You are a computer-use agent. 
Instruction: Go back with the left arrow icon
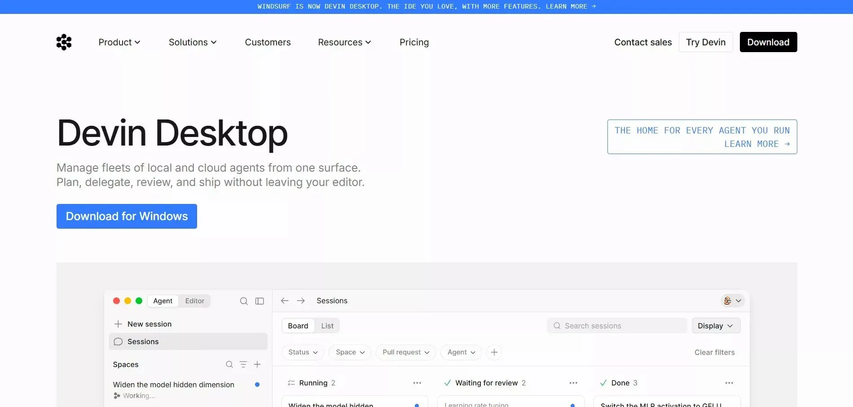(x=285, y=301)
